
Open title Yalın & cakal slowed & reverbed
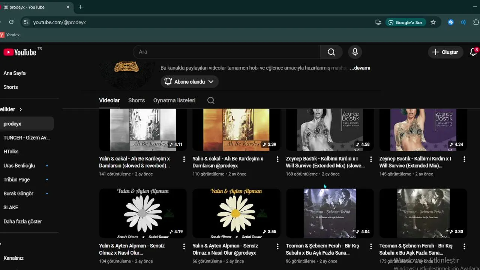pos(135,162)
